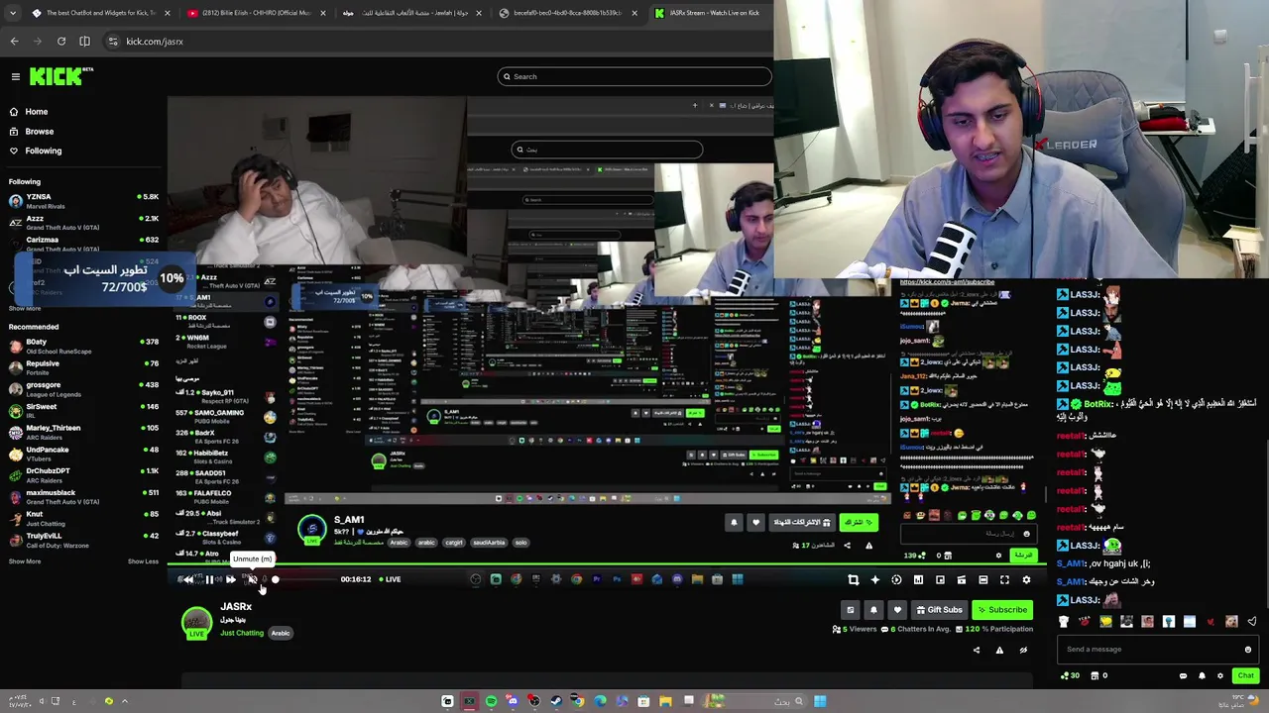
Task: Subscribe to JASRx channel
Action: 1002,610
